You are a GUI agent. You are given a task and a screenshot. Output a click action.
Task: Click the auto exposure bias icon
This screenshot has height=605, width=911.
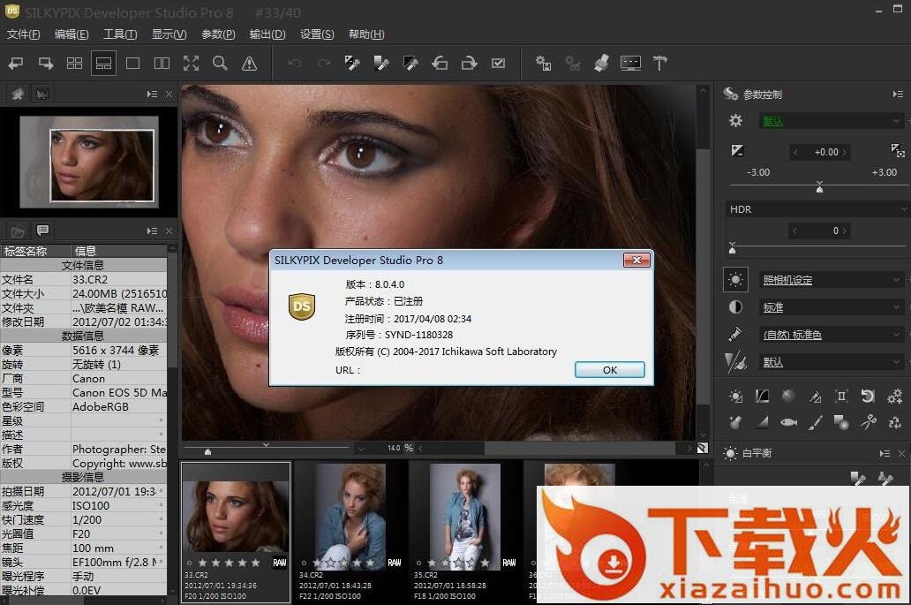tap(897, 150)
